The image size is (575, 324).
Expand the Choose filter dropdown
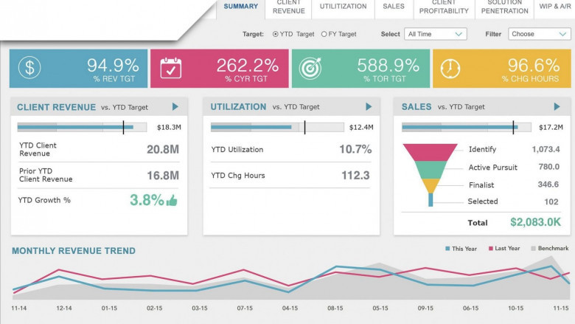click(540, 34)
